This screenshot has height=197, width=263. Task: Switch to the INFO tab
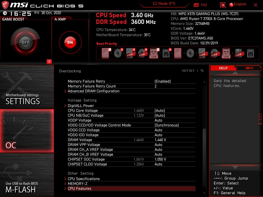coord(249,68)
